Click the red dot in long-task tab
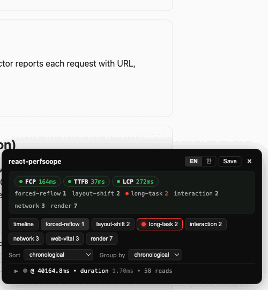268x290 pixels. click(x=144, y=224)
